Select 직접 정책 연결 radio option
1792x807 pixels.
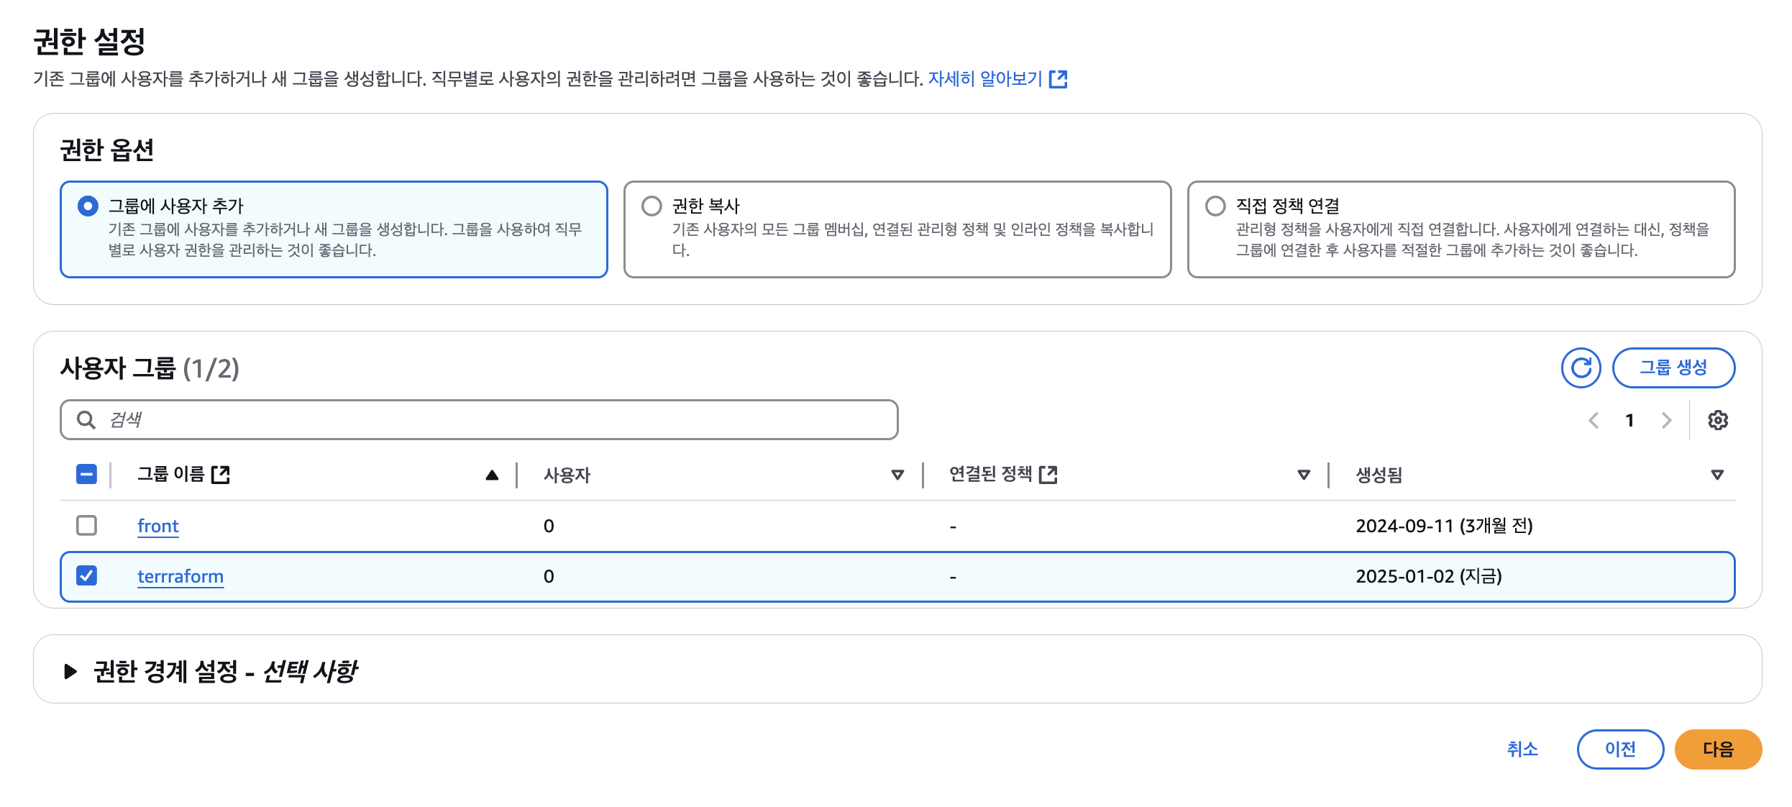(x=1215, y=206)
